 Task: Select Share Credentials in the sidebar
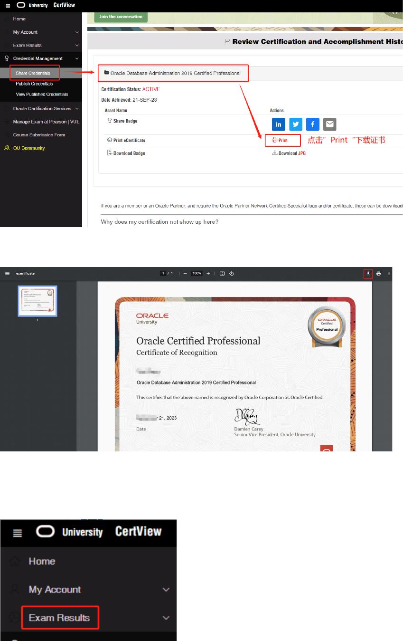click(x=33, y=73)
